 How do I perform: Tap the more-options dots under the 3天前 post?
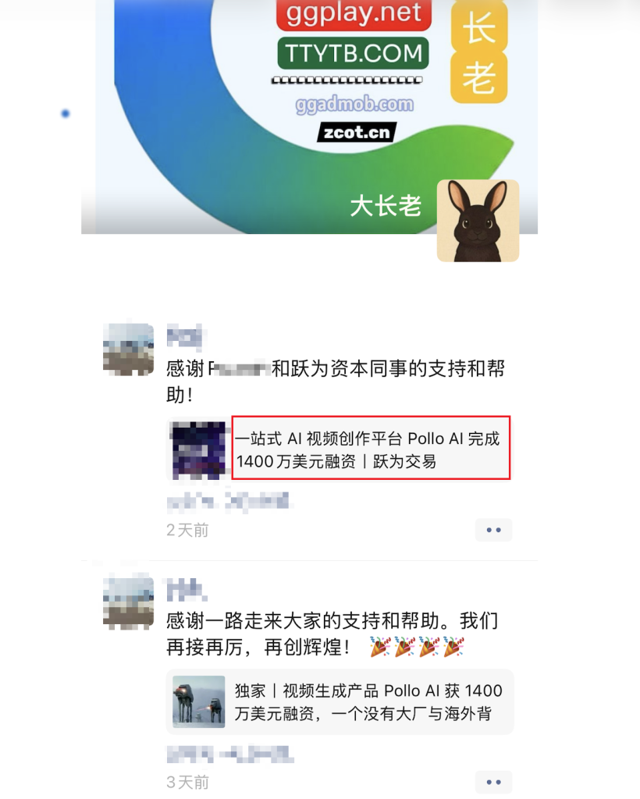493,782
